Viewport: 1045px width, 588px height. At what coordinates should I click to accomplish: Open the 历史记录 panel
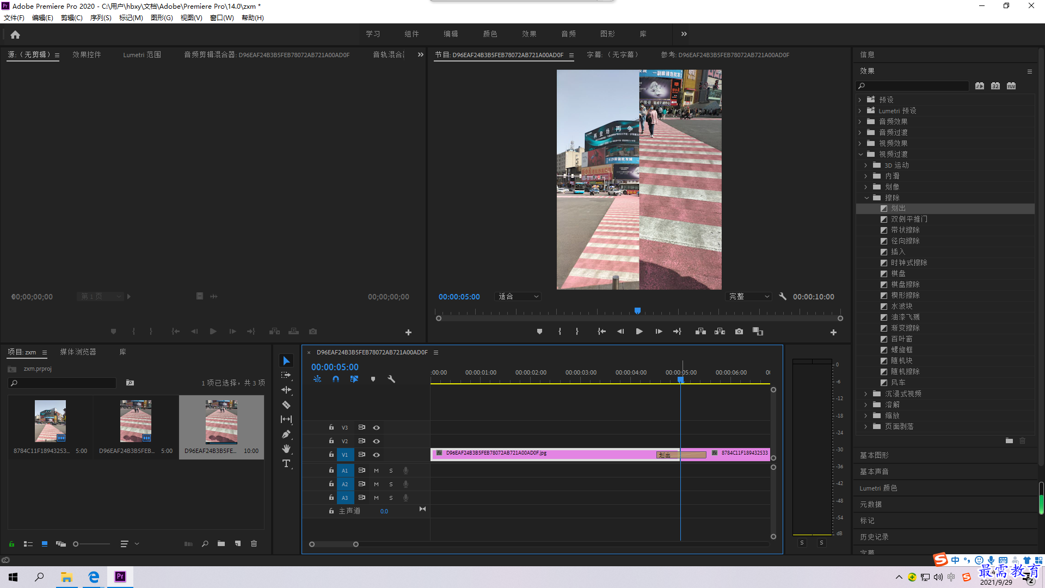(x=874, y=537)
